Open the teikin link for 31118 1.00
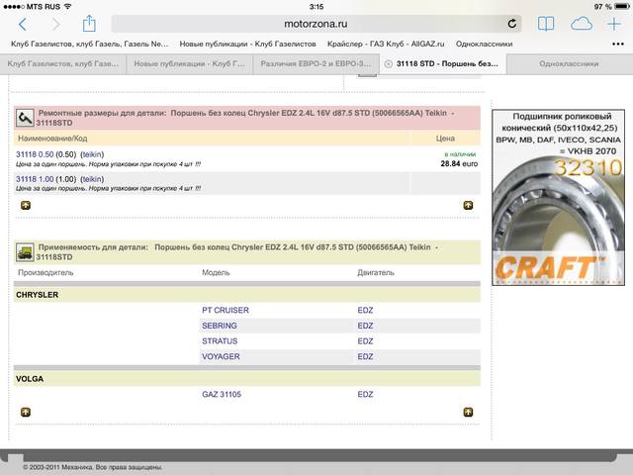This screenshot has height=475, width=633. coord(92,179)
